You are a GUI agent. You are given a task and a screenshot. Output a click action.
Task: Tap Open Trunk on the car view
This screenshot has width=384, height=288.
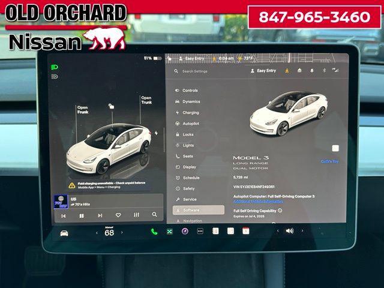146,100
